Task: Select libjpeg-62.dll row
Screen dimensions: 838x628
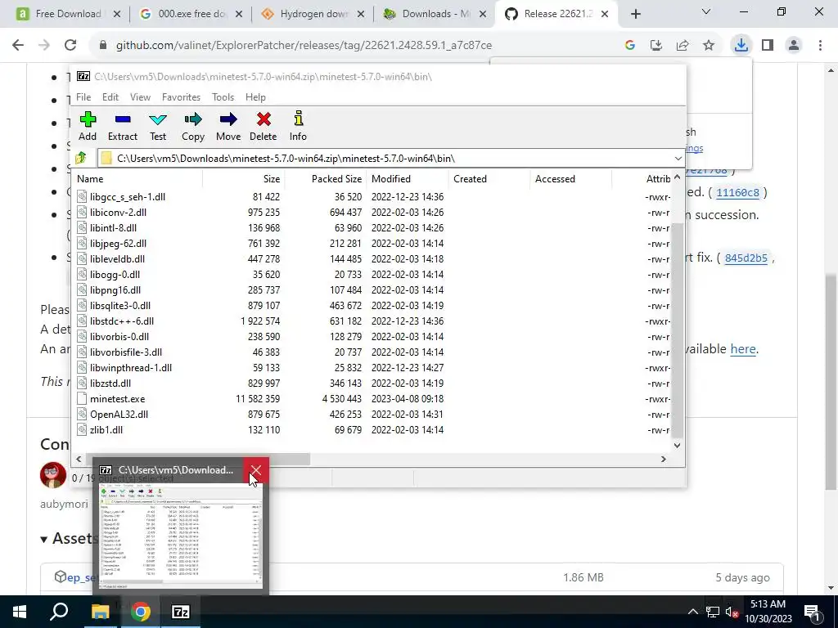Action: [372, 244]
